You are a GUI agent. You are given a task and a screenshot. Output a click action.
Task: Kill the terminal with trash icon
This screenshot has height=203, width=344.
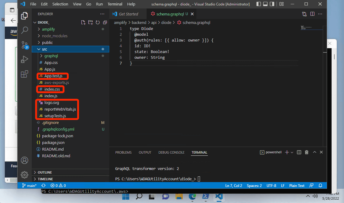point(306,152)
